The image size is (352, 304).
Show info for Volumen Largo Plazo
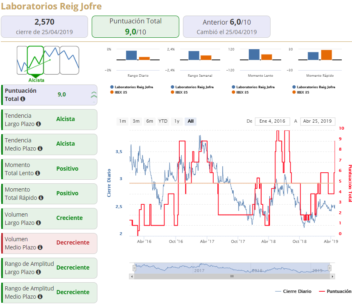coord(38,223)
